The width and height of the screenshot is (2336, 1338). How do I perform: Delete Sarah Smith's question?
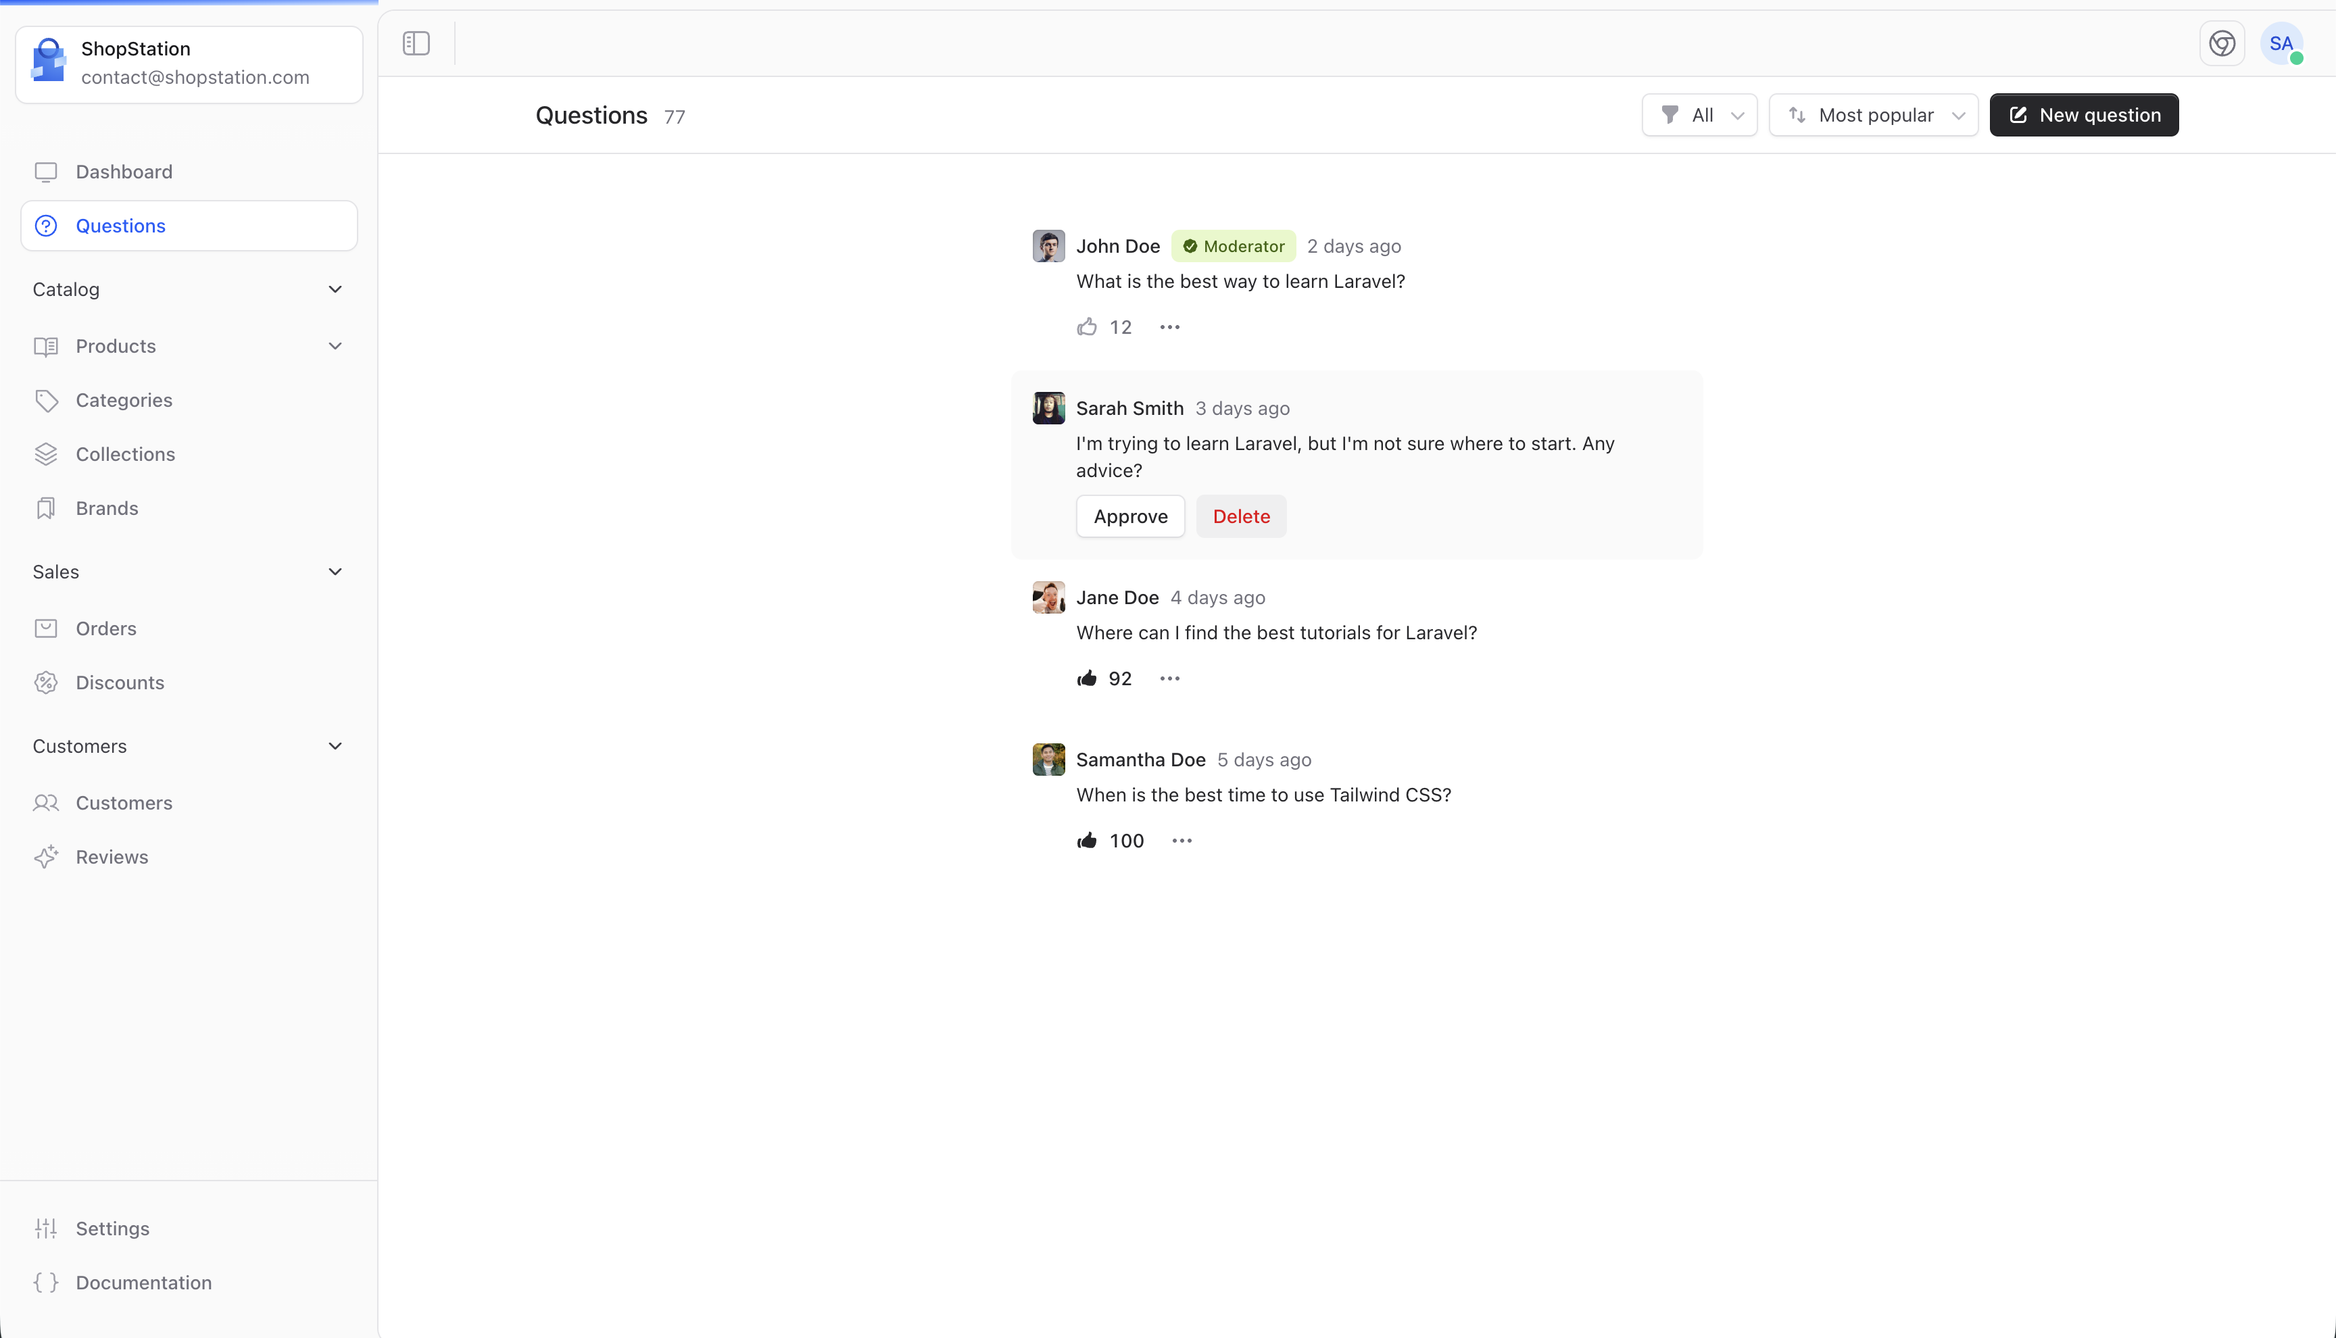click(x=1240, y=516)
